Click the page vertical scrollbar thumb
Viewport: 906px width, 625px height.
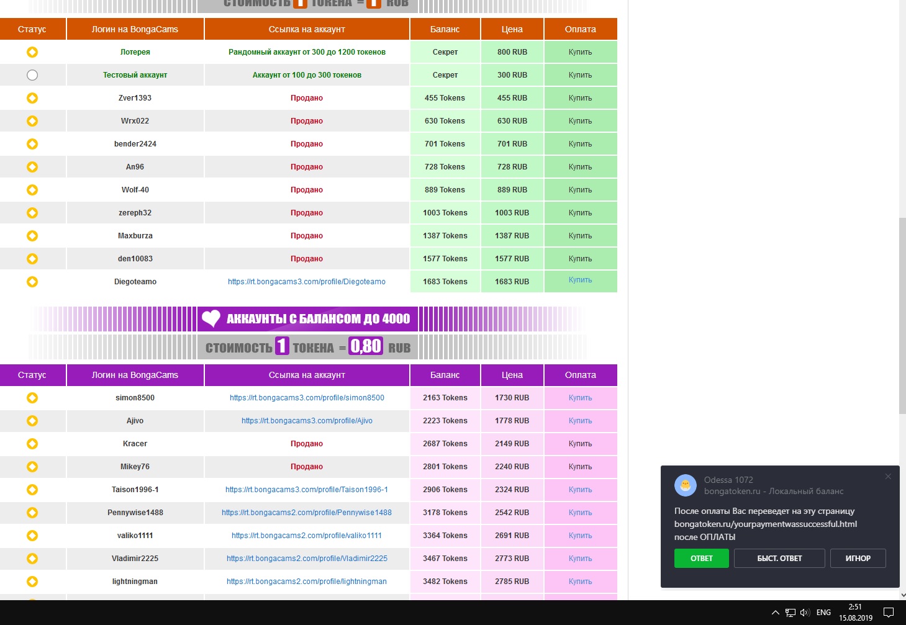pyautogui.click(x=902, y=315)
